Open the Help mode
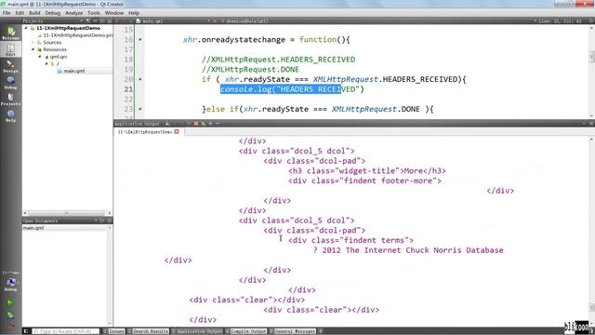The width and height of the screenshot is (595, 335). 10,115
